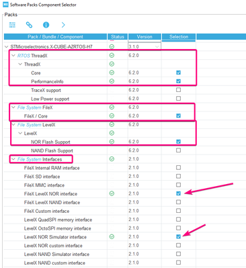Screen dimensions: 246x268
Task: Collapse the LevelX subgroup
Action: coord(20,134)
